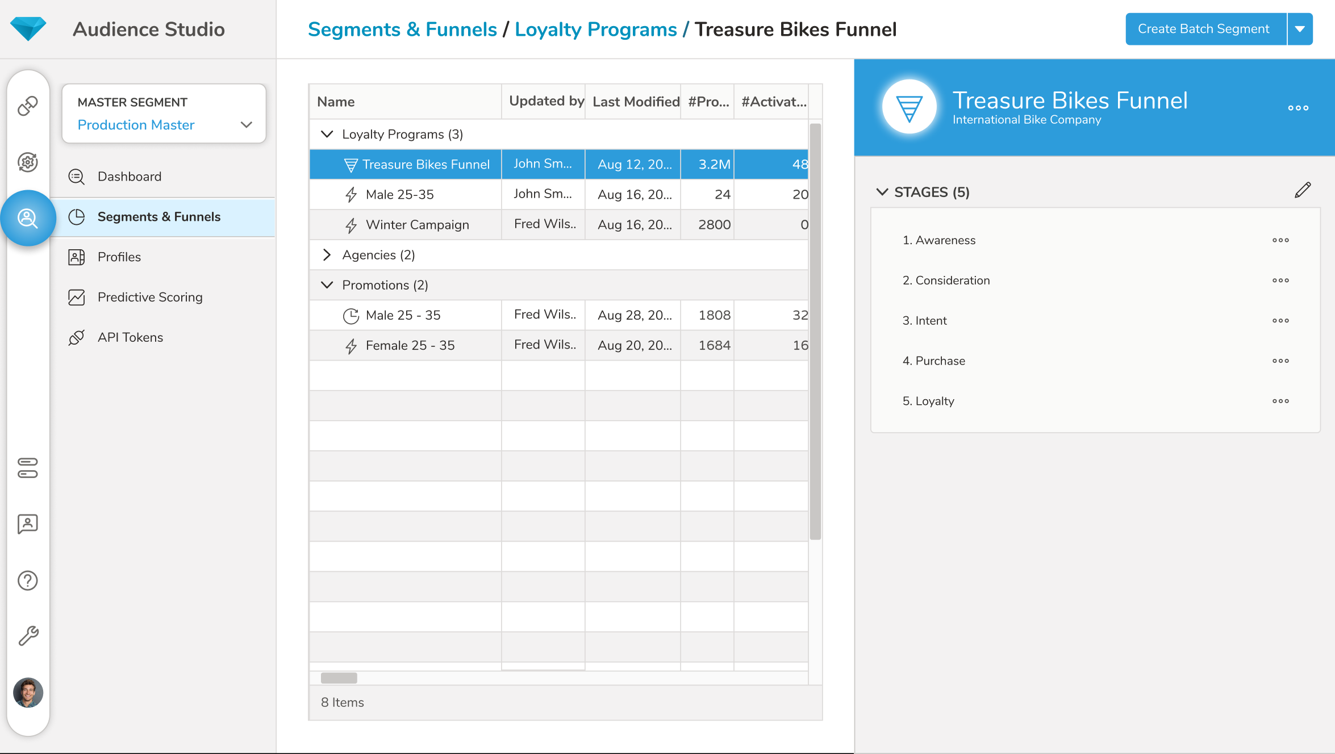Click the Stages edit pencil icon
Screen dimensions: 1335x754
coord(1302,190)
